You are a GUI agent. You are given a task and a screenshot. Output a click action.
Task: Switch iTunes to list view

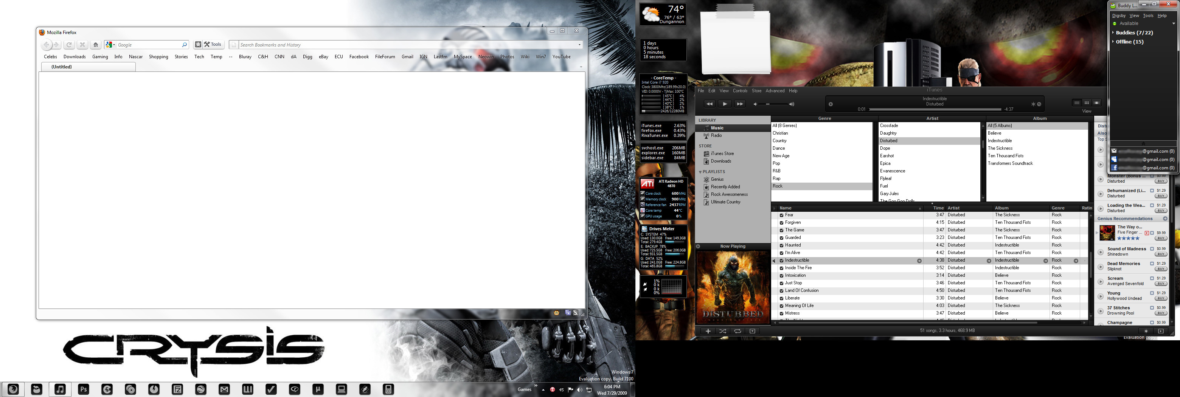click(x=1076, y=103)
